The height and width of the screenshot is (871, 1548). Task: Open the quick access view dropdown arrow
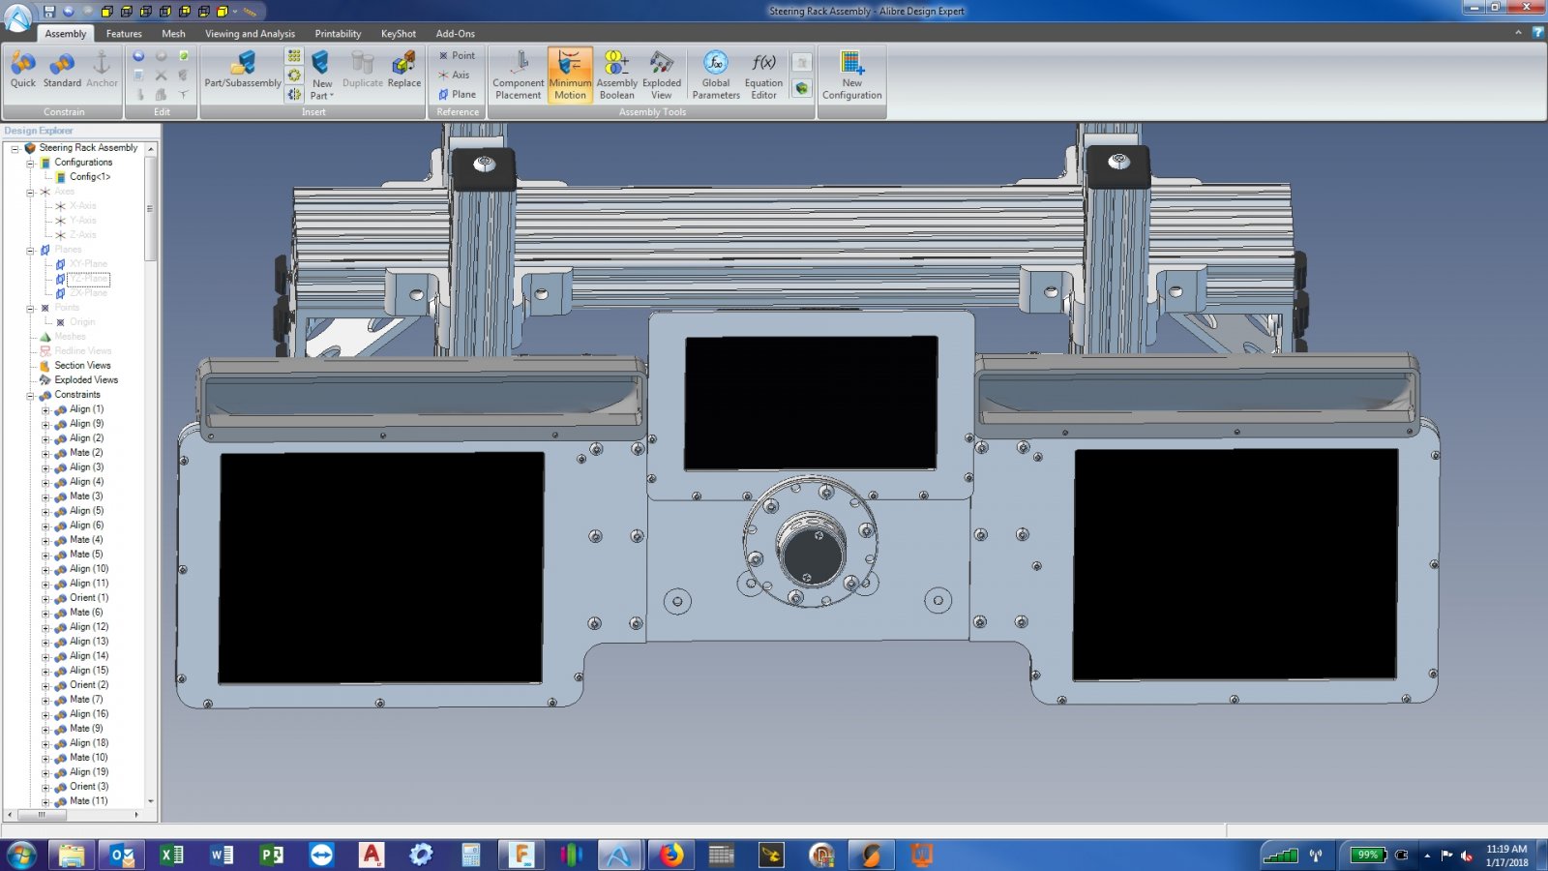[234, 12]
